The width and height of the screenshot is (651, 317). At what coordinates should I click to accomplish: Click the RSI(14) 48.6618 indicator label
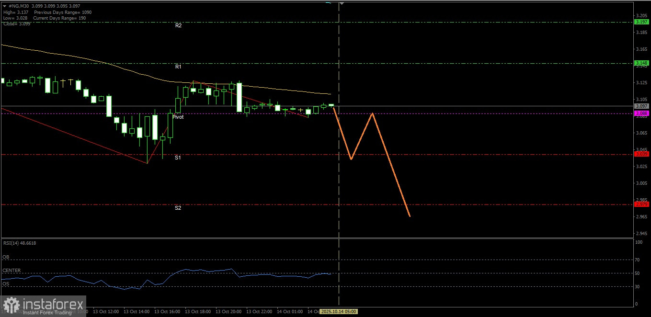tap(20, 243)
